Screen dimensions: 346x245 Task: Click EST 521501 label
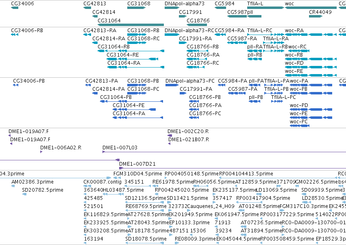(94, 206)
